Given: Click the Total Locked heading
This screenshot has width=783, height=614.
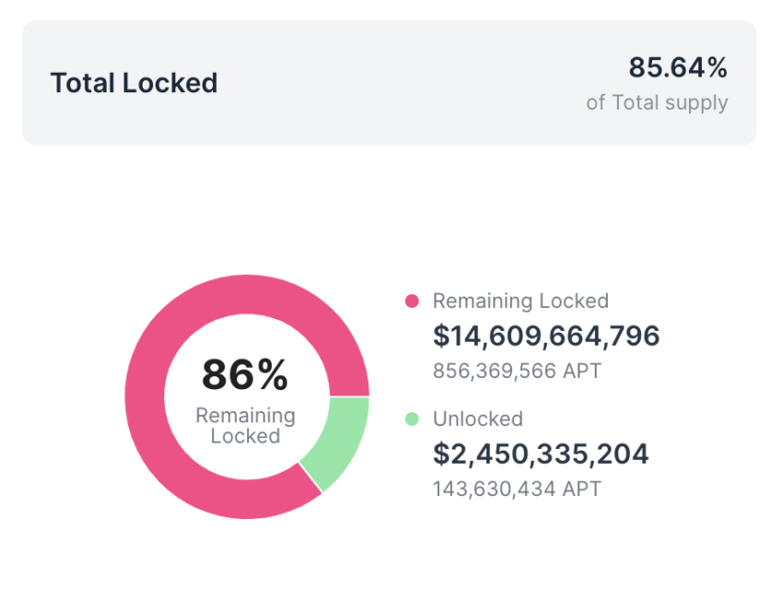Looking at the screenshot, I should point(134,83).
